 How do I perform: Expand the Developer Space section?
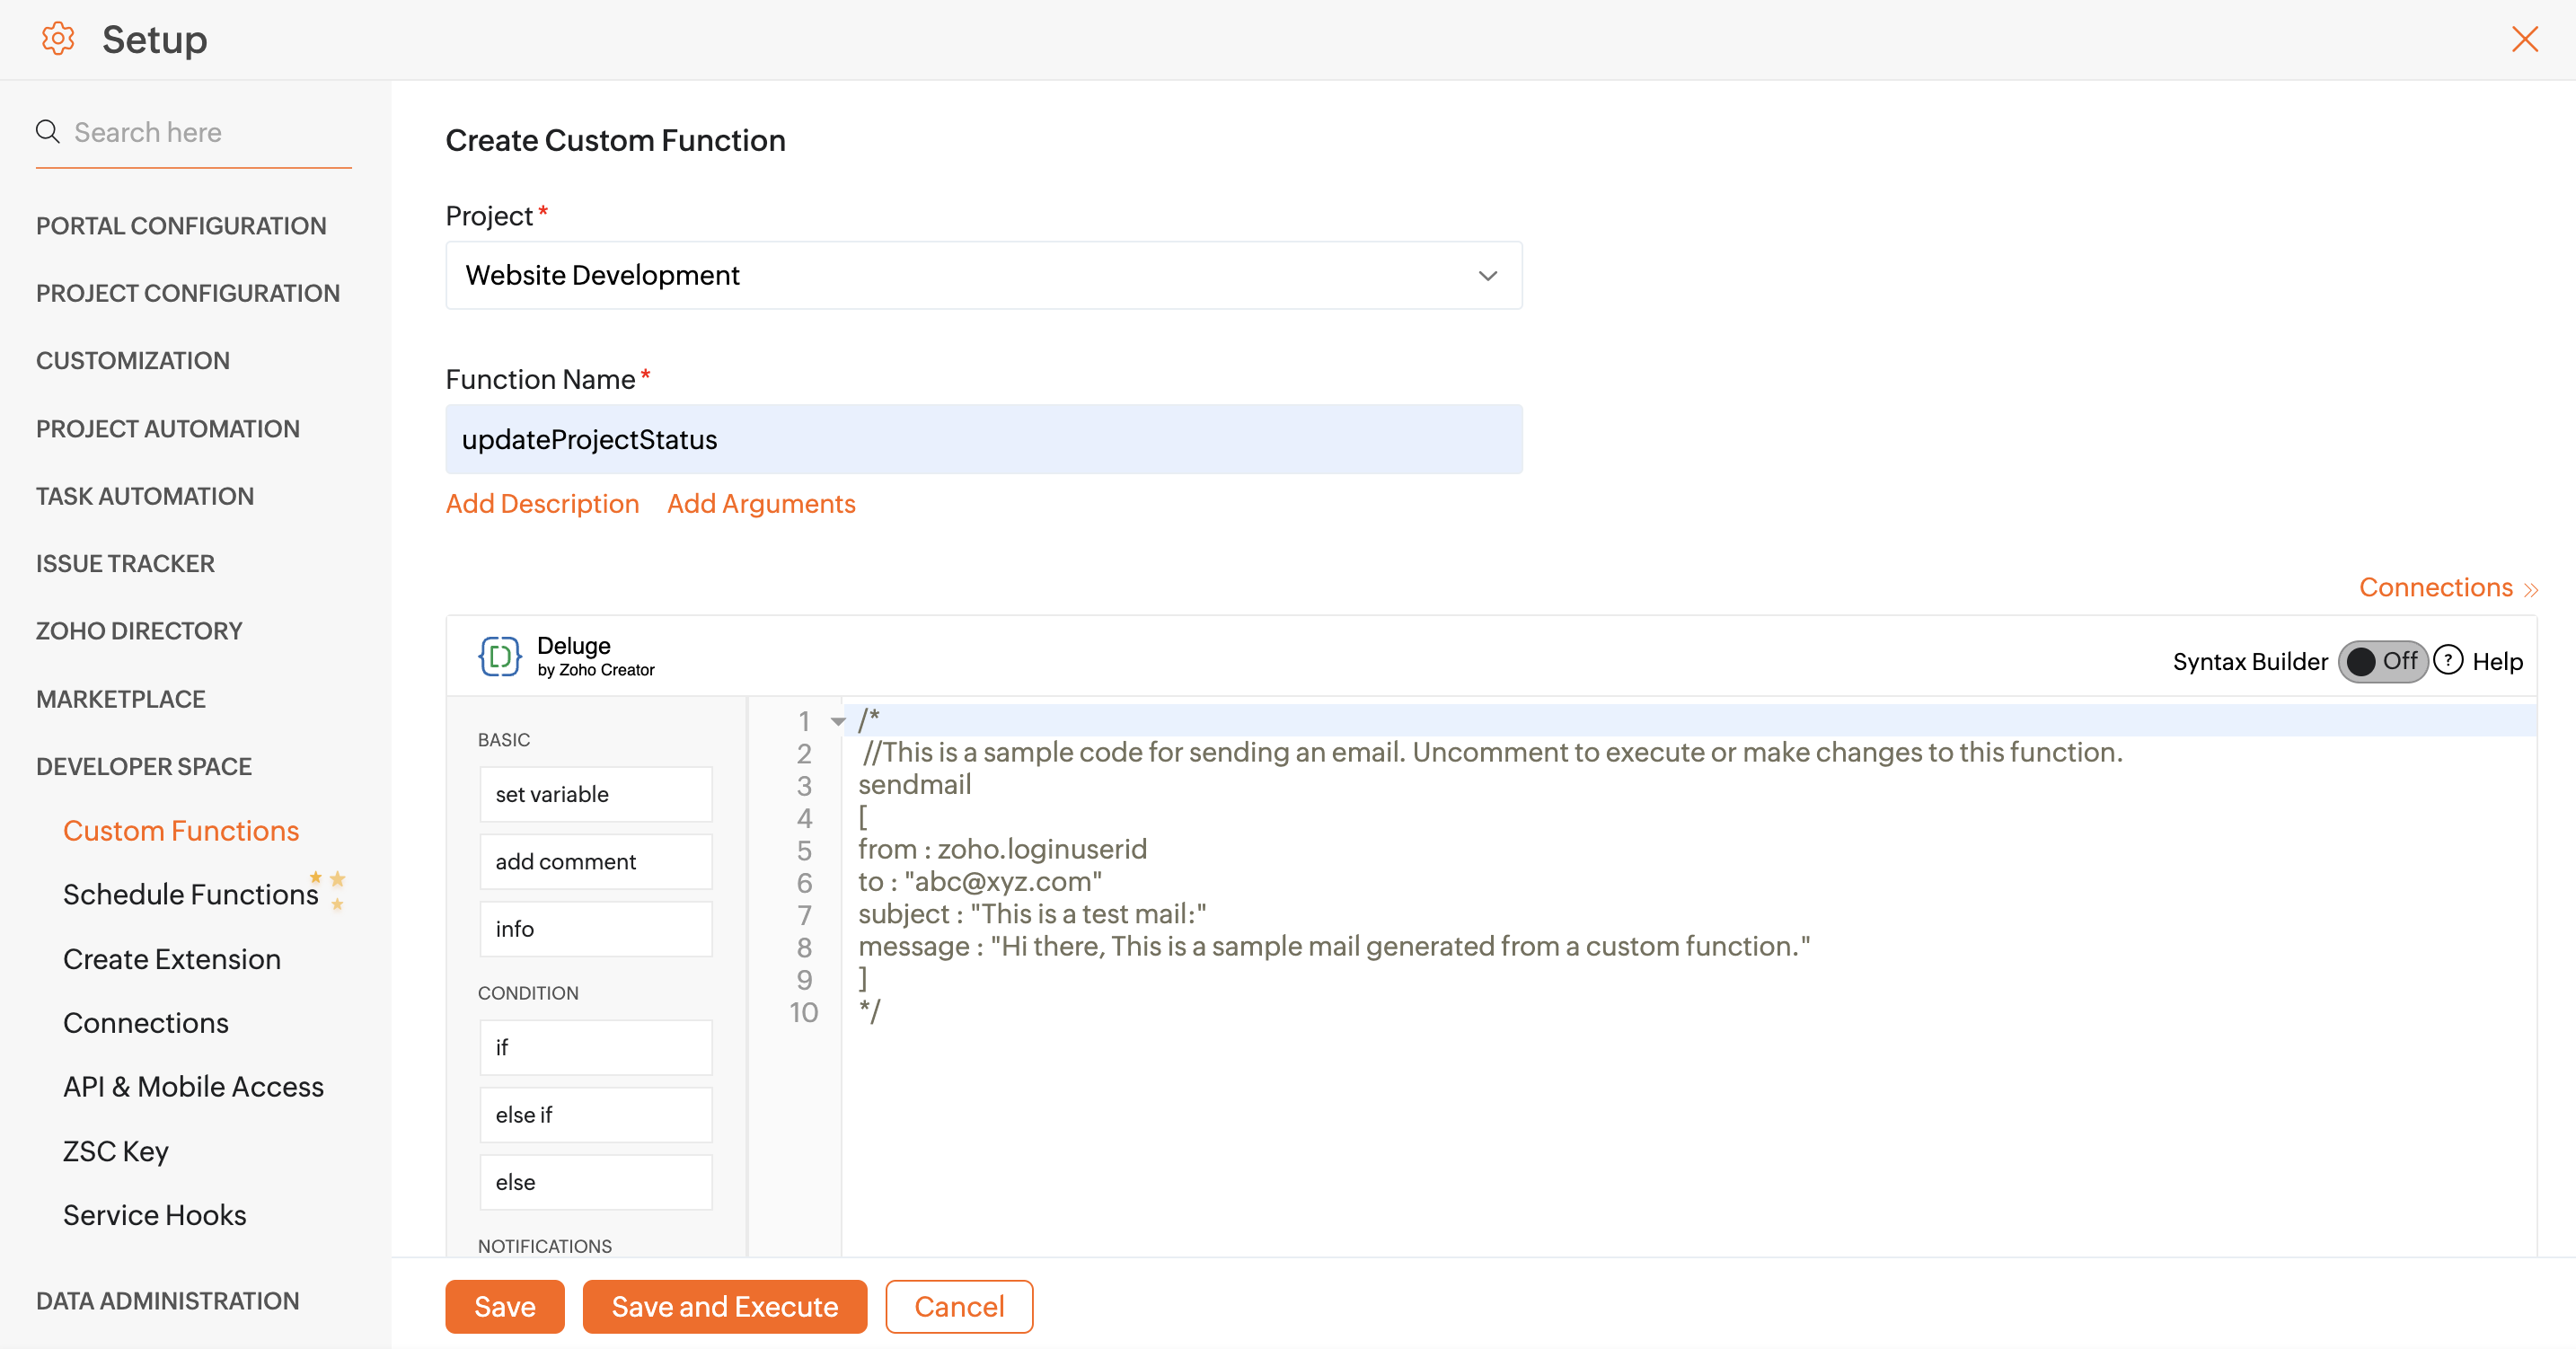144,766
